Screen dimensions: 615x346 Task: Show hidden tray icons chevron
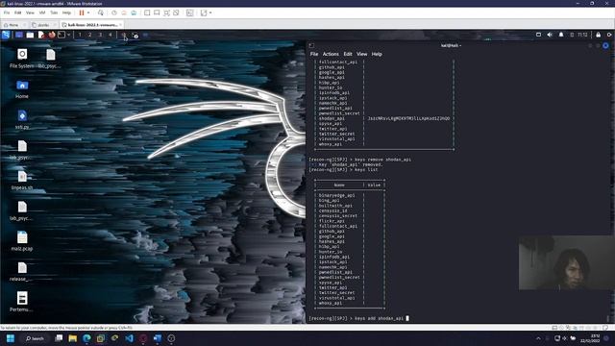538,338
